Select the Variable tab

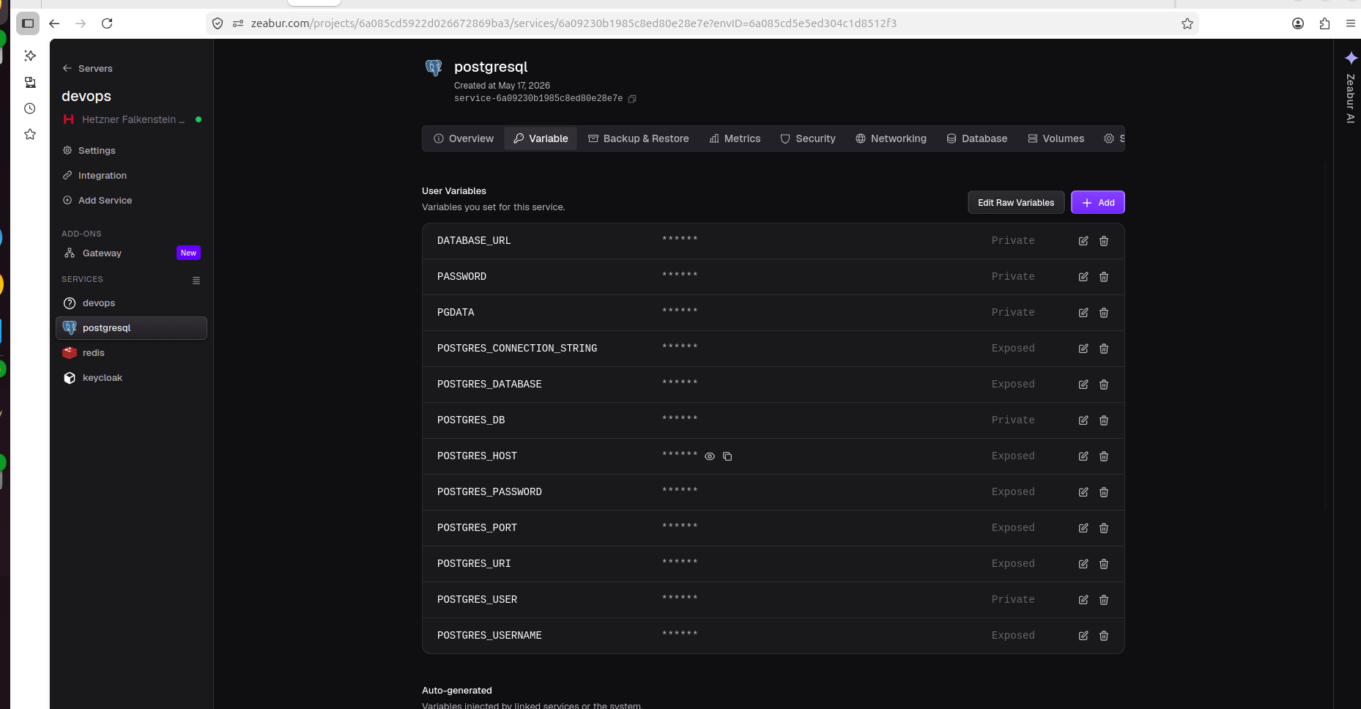(541, 138)
